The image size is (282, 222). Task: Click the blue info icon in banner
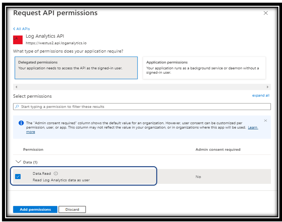click(x=21, y=123)
